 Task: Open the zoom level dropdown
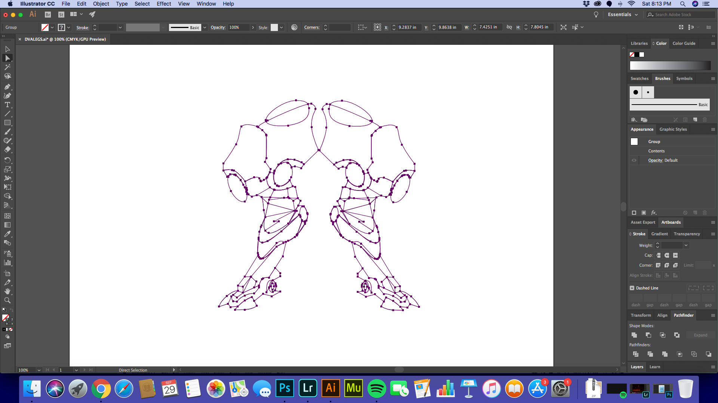(x=39, y=370)
